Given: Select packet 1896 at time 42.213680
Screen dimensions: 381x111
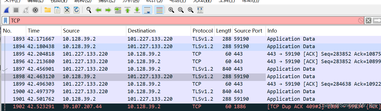Looking at the screenshot, I should (x=191, y=61).
